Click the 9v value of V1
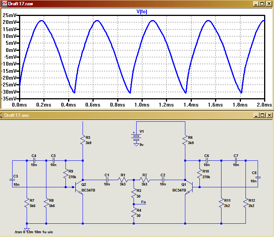 pyautogui.click(x=142, y=145)
